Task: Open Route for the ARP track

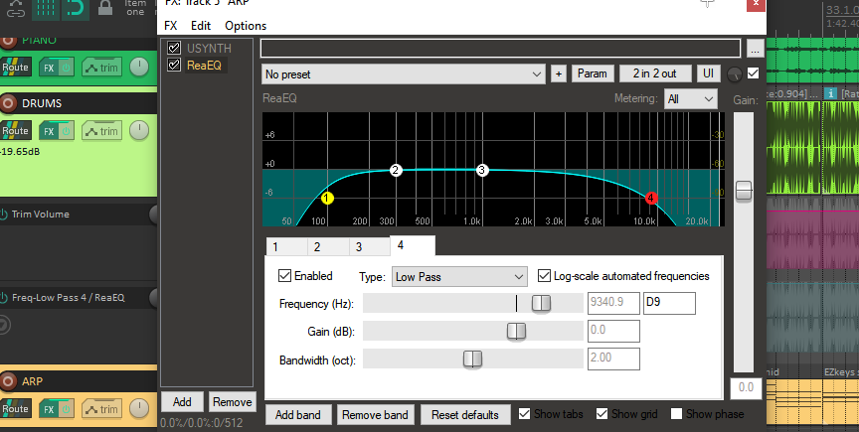Action: [x=15, y=408]
